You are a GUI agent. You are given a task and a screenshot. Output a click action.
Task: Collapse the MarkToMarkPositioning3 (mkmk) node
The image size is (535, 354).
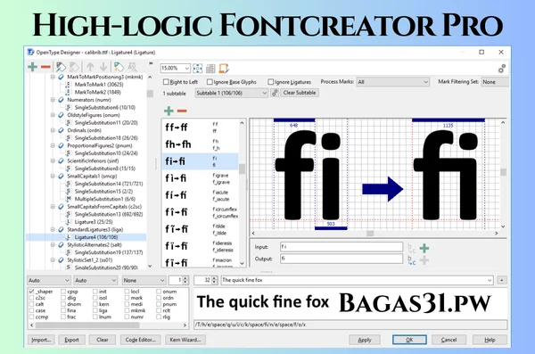pos(53,78)
